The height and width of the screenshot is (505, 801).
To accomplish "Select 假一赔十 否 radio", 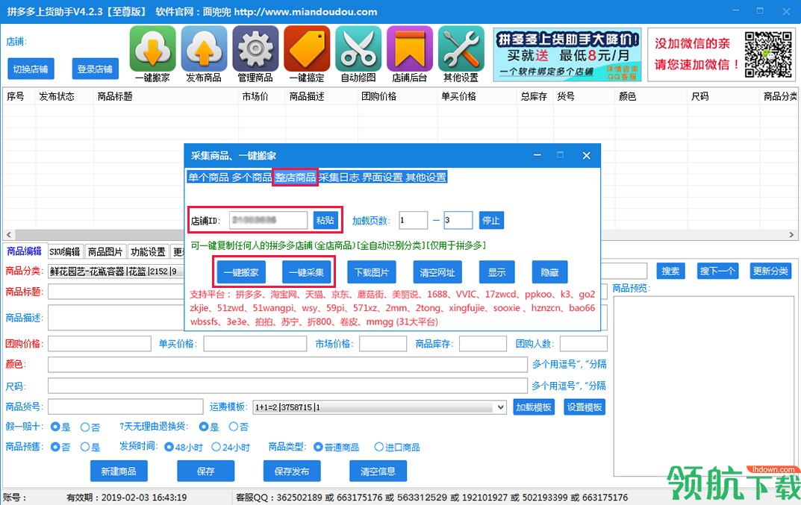I will click(x=85, y=427).
